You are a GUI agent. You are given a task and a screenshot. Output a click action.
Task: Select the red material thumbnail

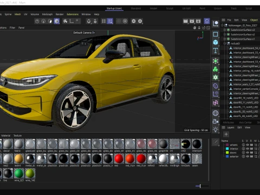coord(119,159)
